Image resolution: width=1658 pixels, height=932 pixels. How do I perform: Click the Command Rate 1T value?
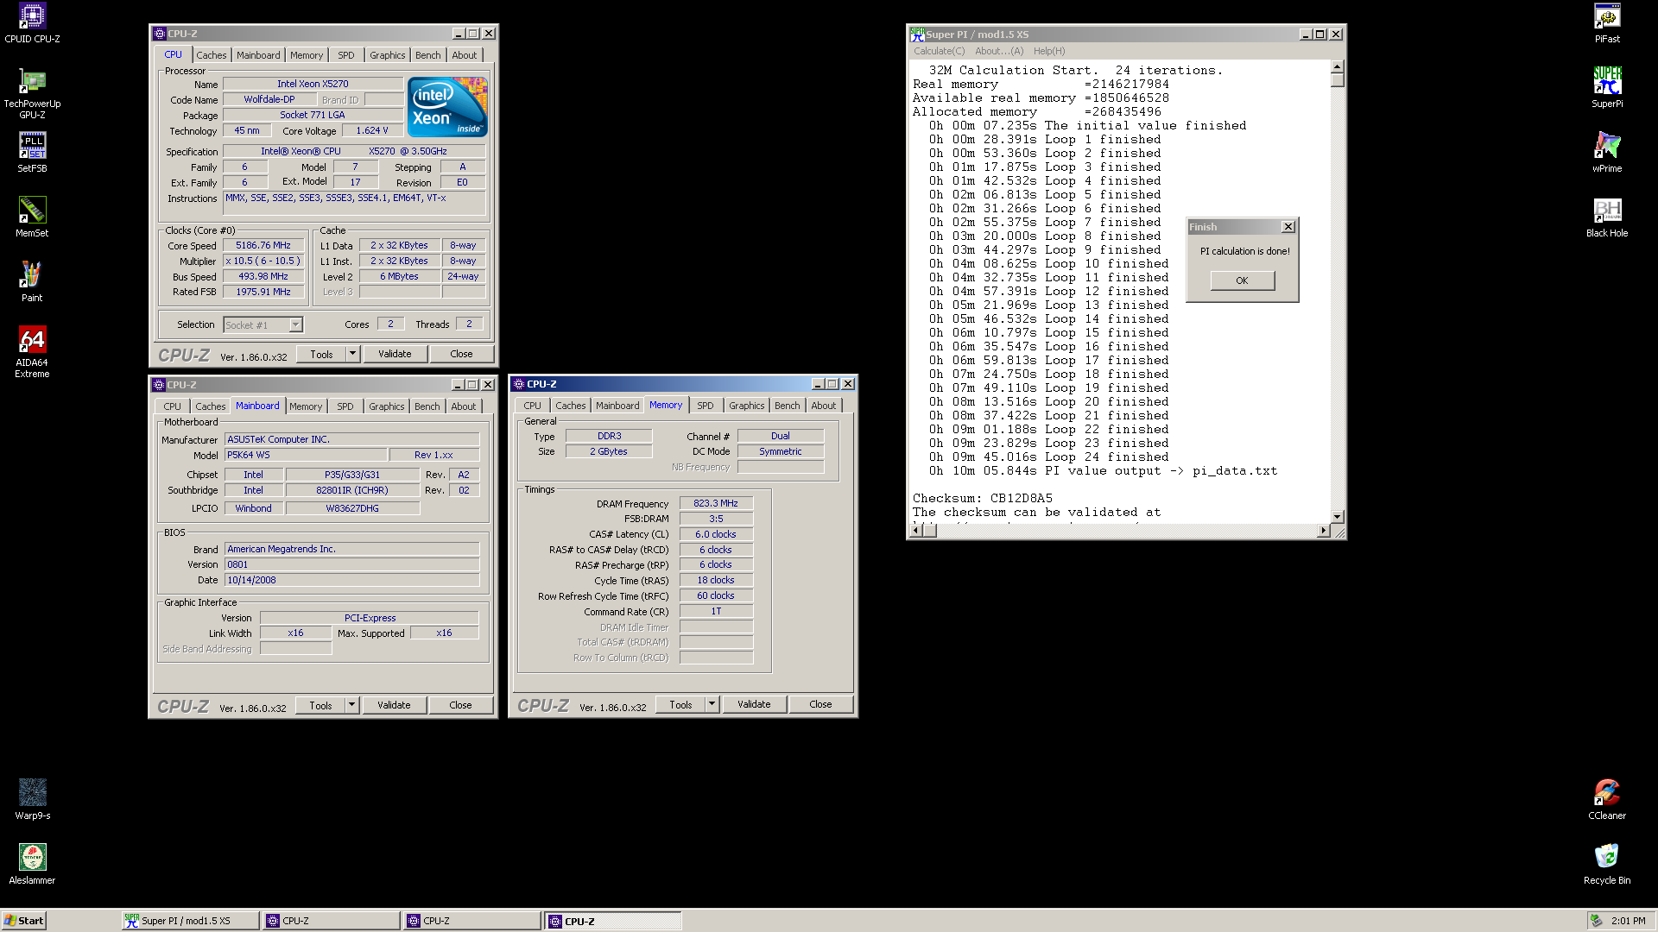(x=716, y=611)
